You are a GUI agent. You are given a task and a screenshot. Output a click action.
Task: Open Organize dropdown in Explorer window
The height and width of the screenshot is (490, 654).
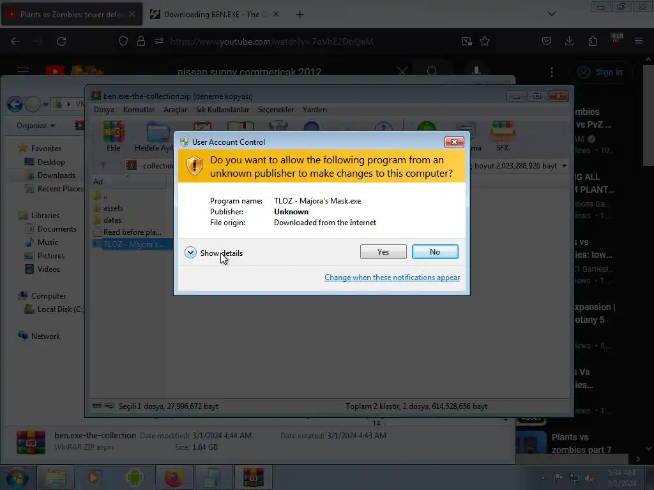pyautogui.click(x=36, y=126)
